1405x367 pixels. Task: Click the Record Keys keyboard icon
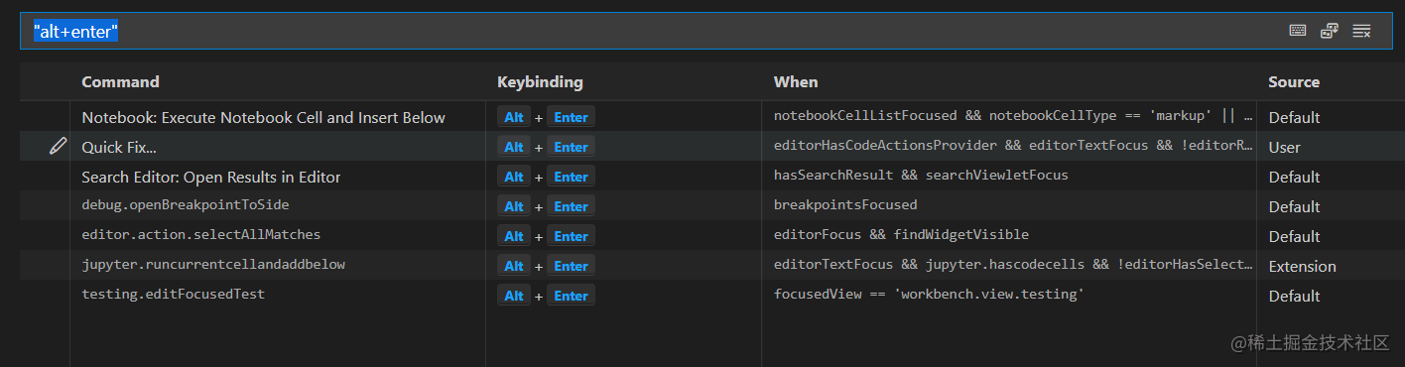pos(1298,31)
